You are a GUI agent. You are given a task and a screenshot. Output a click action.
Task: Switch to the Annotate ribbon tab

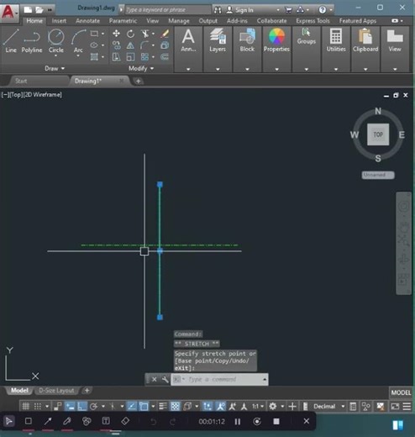click(87, 21)
